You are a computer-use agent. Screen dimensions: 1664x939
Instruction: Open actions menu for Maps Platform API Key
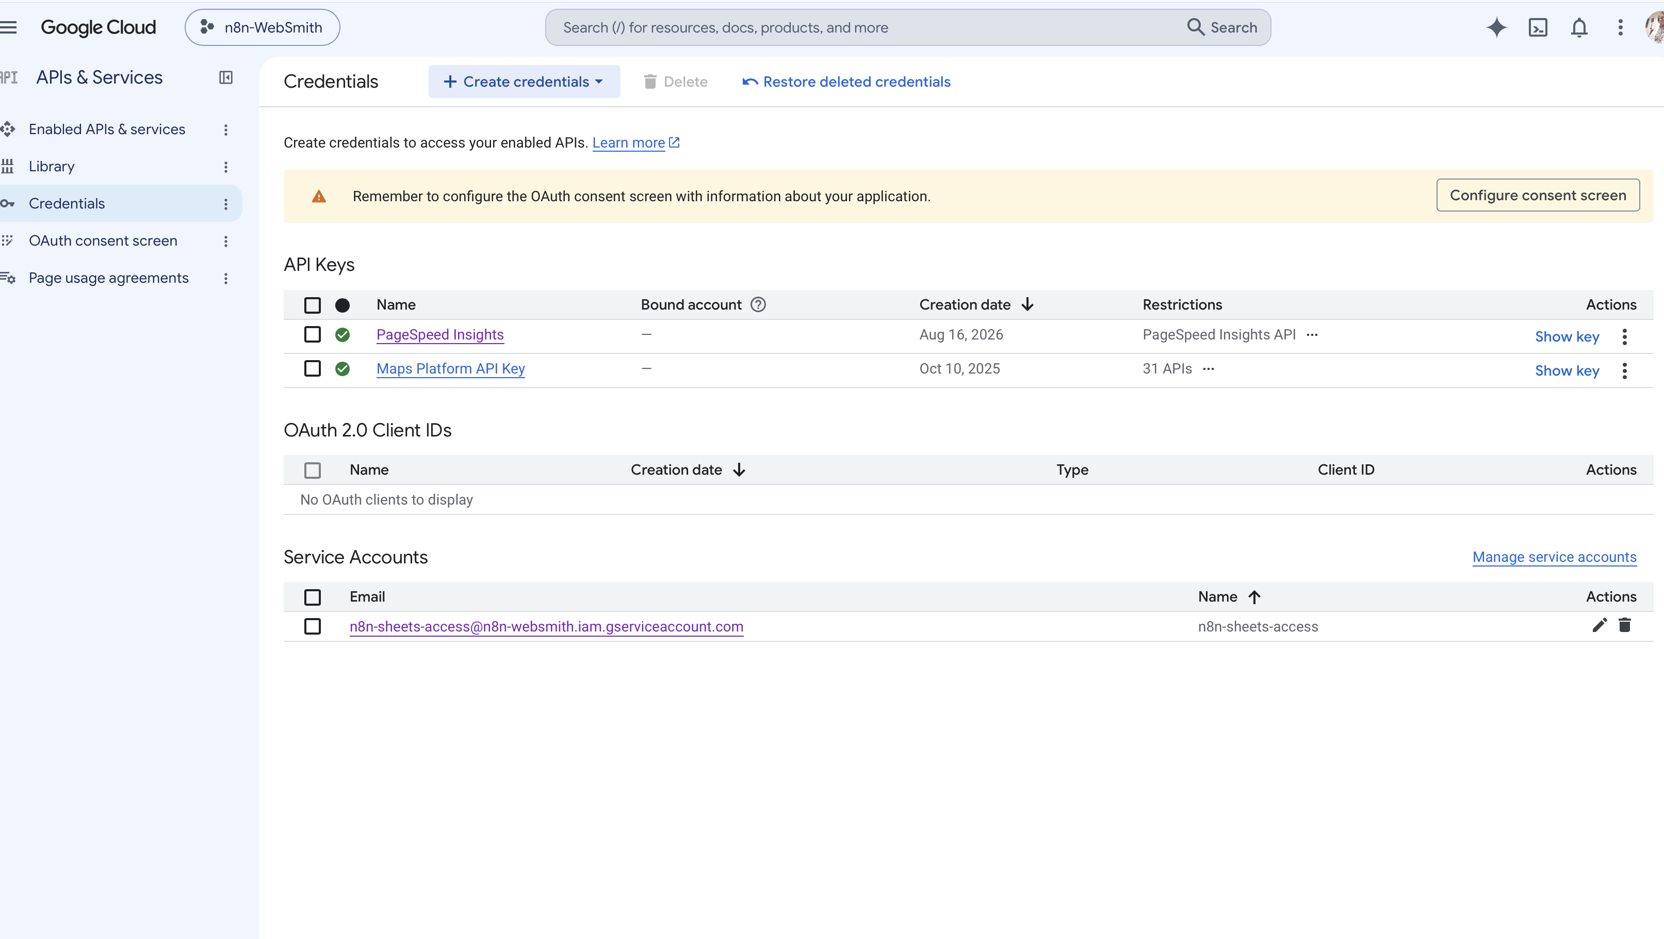coord(1624,371)
